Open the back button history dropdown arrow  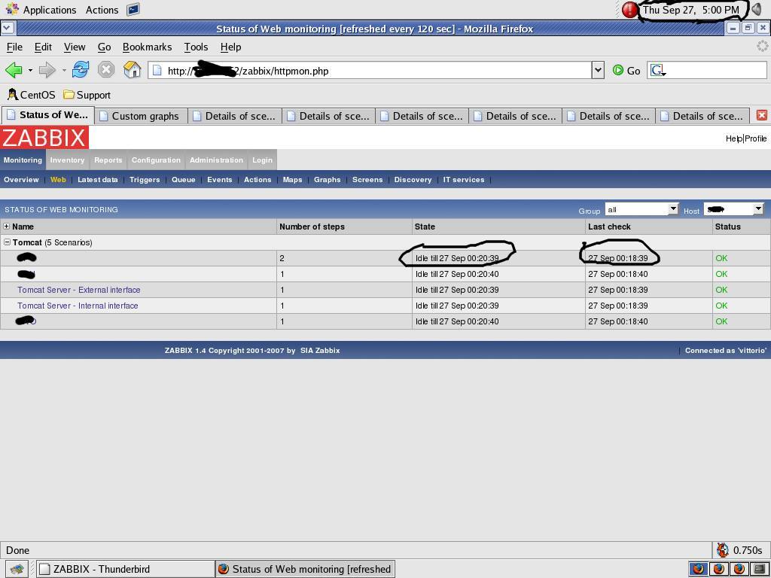click(30, 70)
